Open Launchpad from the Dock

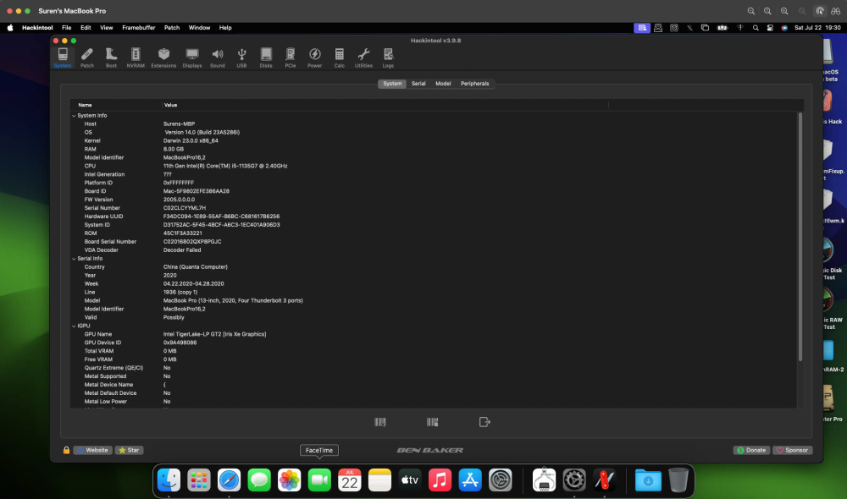point(199,480)
